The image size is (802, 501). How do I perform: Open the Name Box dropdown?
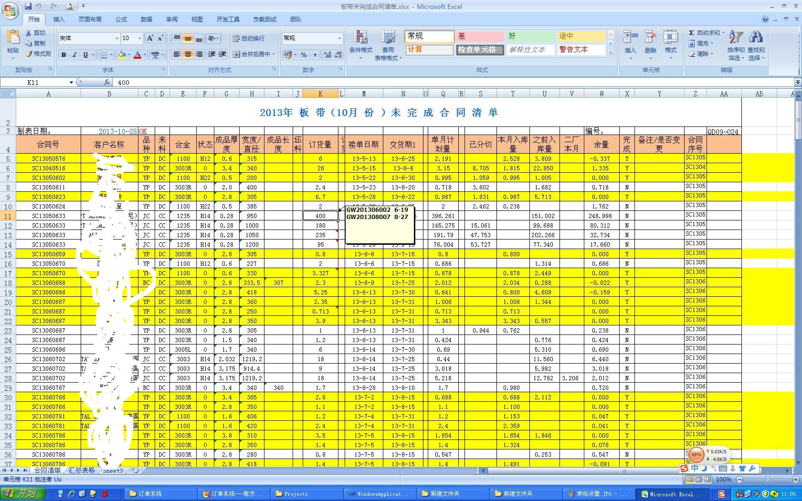pos(71,83)
